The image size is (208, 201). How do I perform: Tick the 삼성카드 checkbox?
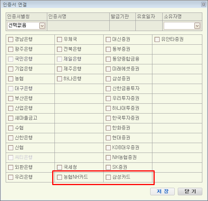108,177
